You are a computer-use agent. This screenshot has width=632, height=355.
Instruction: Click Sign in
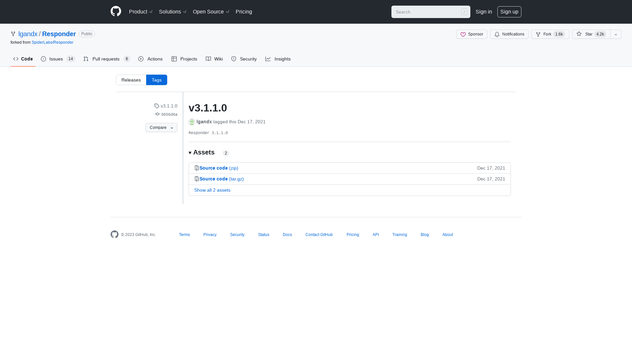click(484, 12)
